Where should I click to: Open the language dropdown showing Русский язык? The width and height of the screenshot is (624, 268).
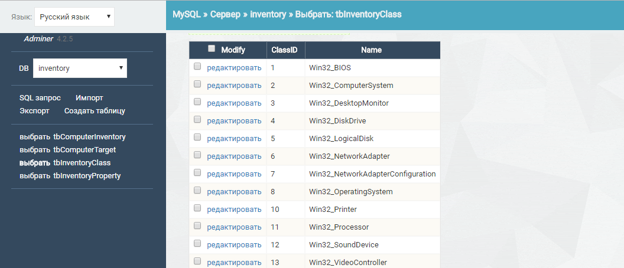[x=74, y=17]
